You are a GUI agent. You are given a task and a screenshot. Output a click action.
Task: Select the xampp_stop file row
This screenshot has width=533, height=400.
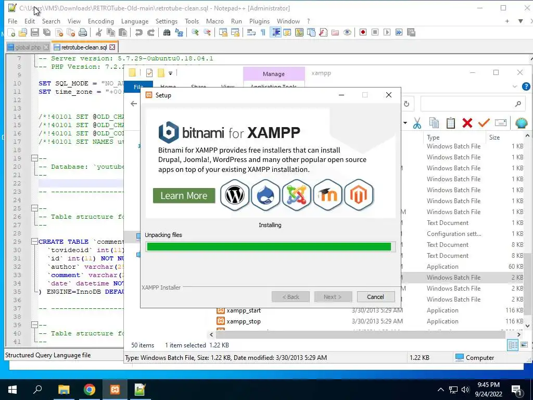[371, 321]
